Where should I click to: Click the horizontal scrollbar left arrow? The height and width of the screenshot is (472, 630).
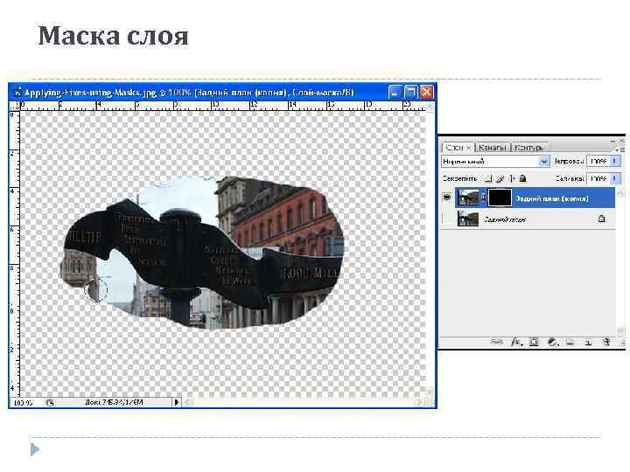[187, 402]
